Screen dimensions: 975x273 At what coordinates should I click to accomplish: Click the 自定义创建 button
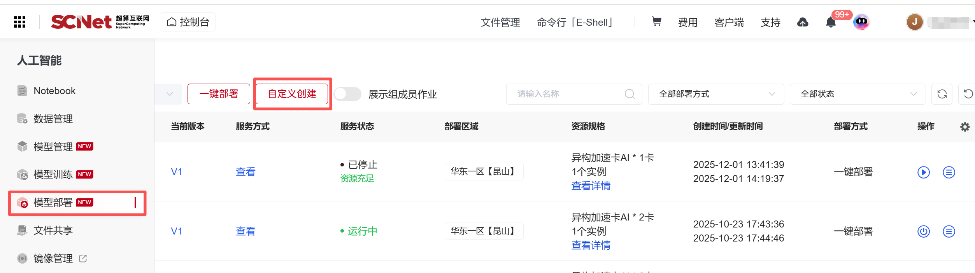(292, 94)
